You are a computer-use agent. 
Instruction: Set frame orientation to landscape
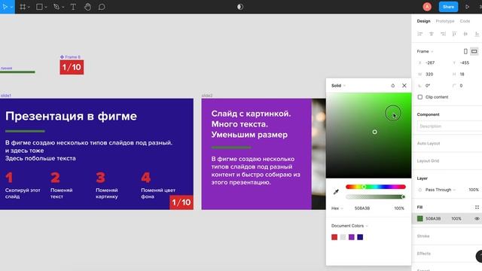pos(474,51)
